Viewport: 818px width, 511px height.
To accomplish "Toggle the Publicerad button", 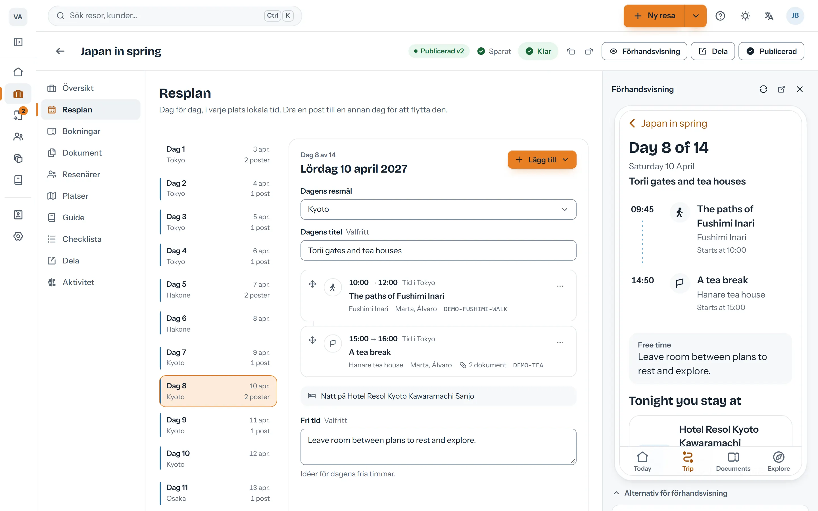I will click(x=771, y=51).
